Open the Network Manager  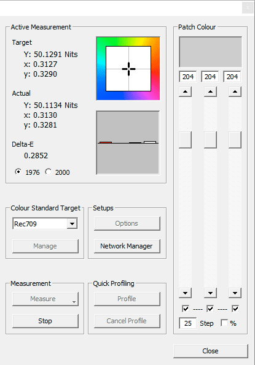pos(127,246)
